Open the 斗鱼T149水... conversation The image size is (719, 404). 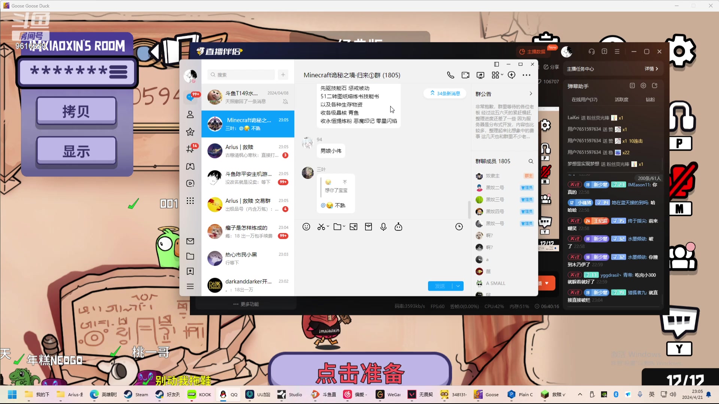tap(248, 97)
